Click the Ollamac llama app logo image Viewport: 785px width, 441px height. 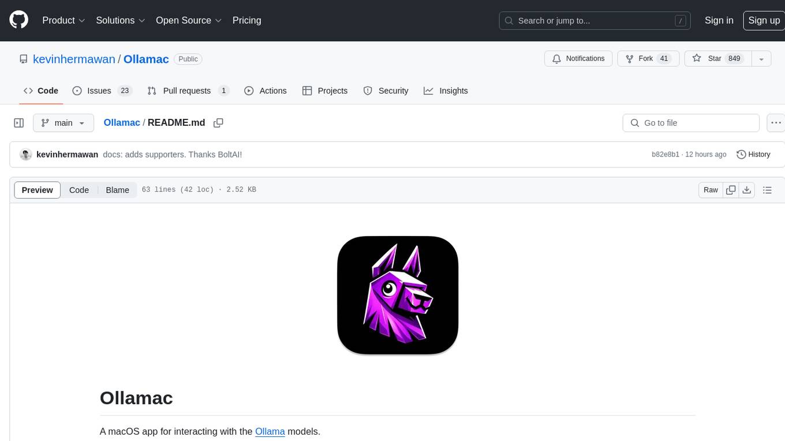coord(398,295)
